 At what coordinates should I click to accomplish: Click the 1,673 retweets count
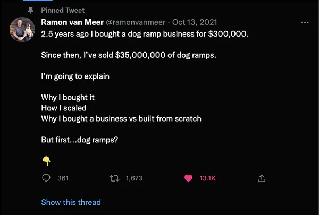pos(134,178)
